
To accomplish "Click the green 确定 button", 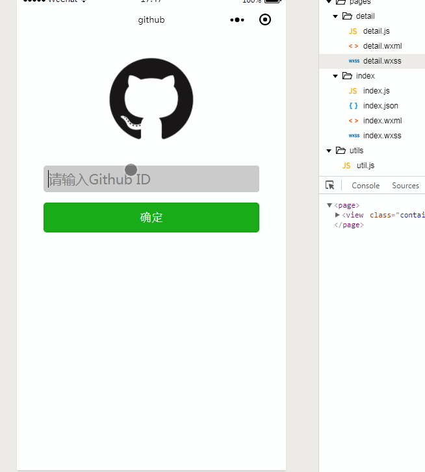I will (151, 217).
